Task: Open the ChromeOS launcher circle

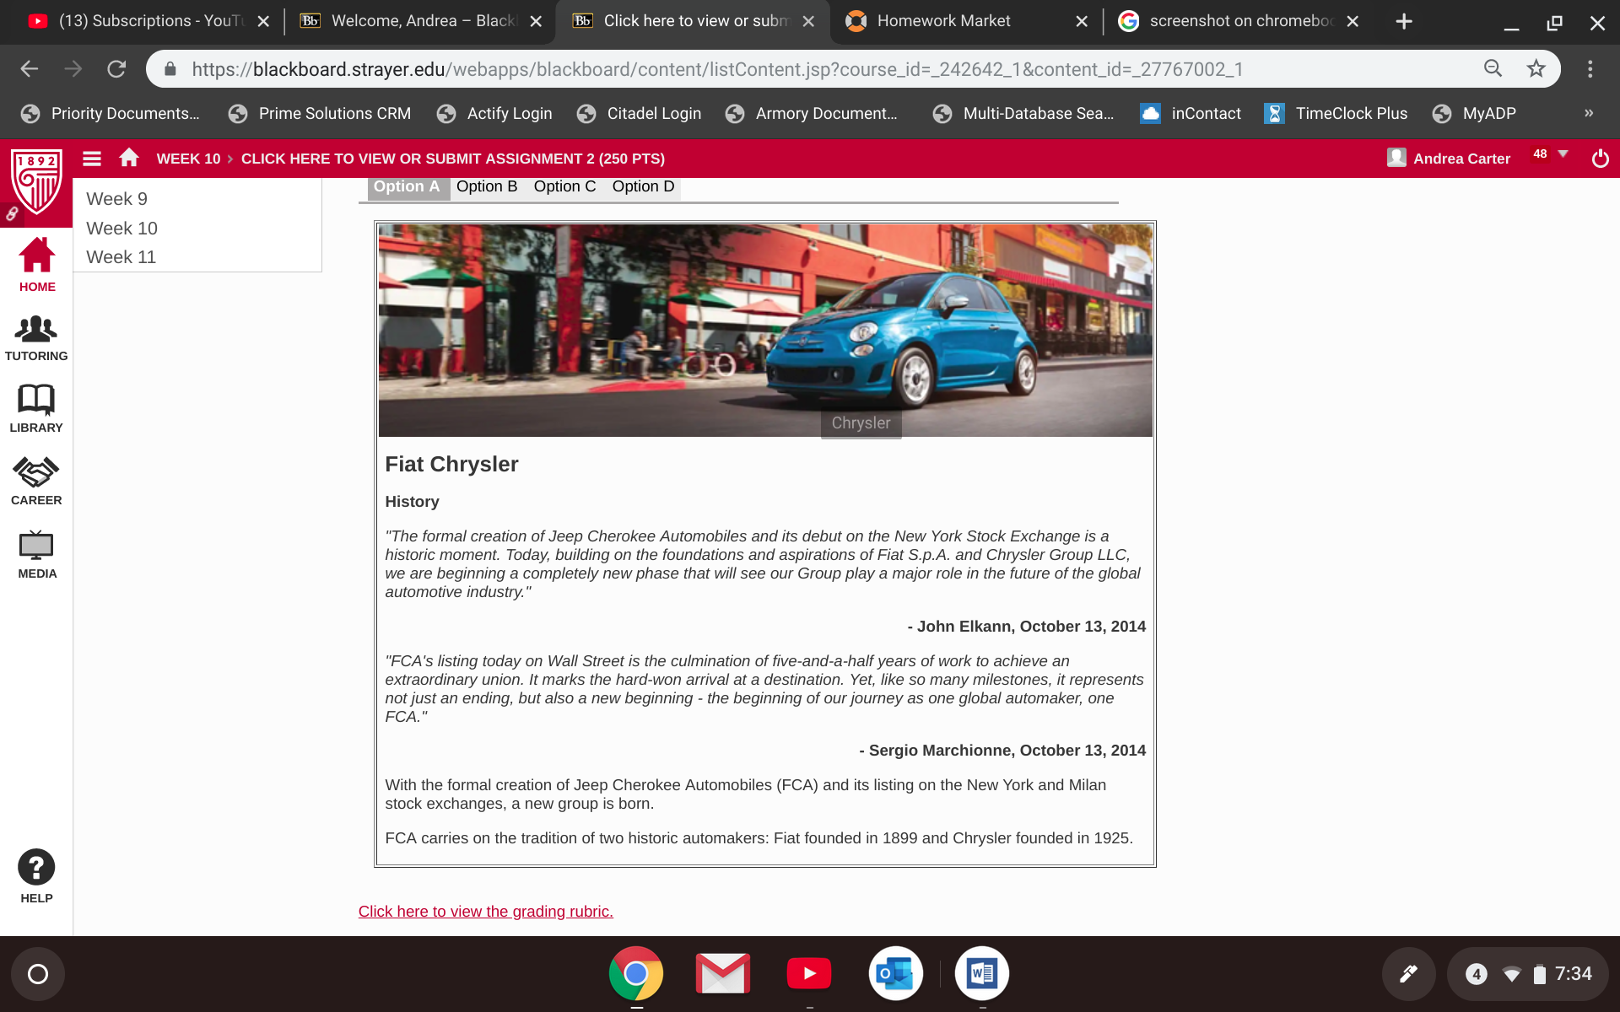Action: click(38, 974)
